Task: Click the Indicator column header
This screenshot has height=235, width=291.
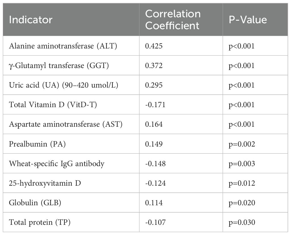Action: click(31, 20)
